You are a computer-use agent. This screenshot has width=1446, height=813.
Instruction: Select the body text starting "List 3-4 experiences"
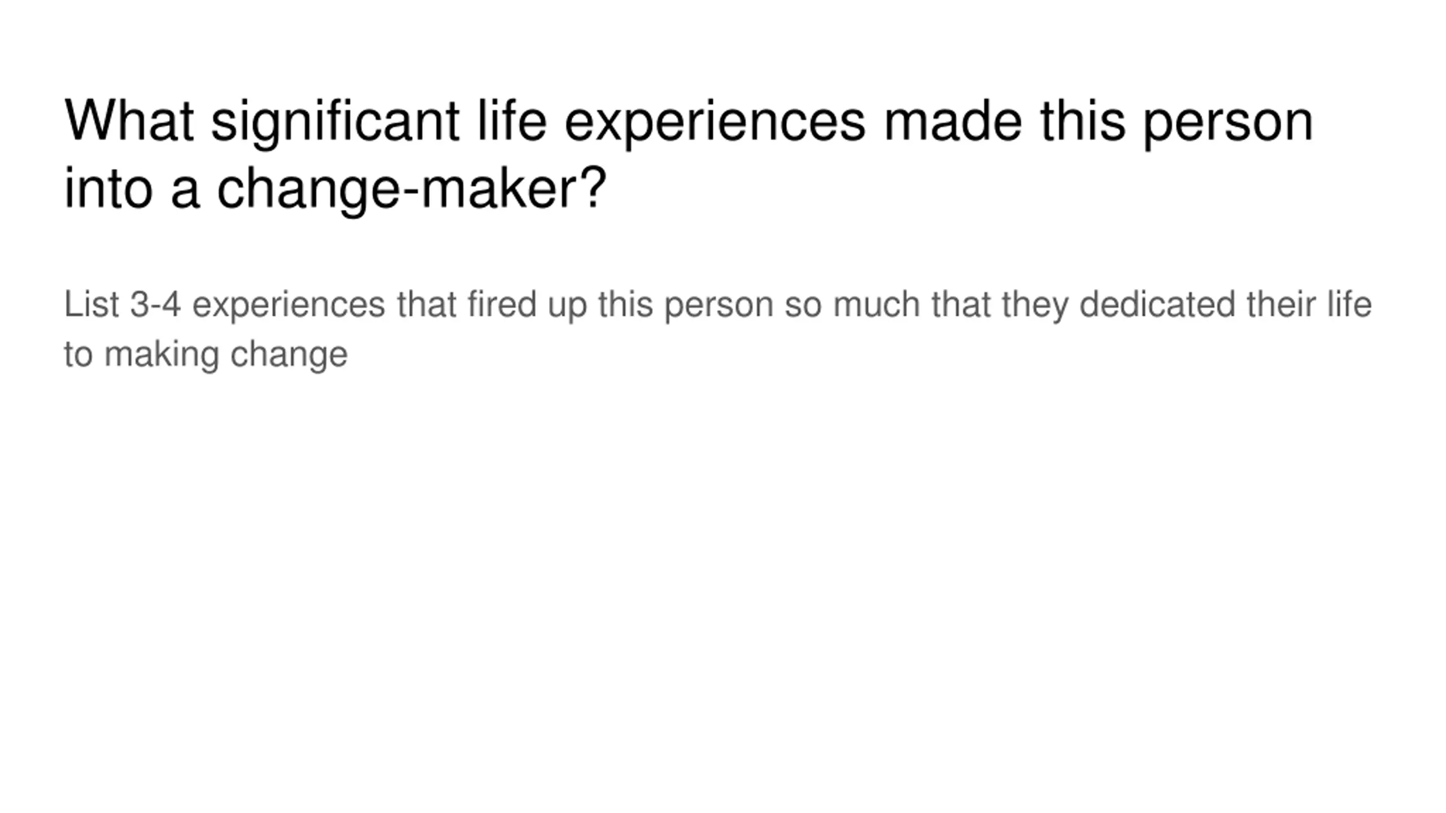pyautogui.click(x=718, y=329)
